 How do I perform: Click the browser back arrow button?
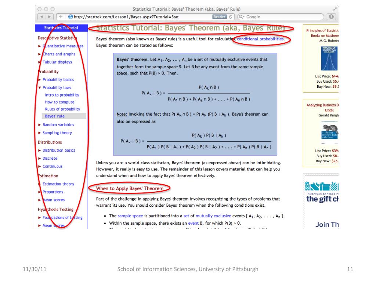(42, 17)
